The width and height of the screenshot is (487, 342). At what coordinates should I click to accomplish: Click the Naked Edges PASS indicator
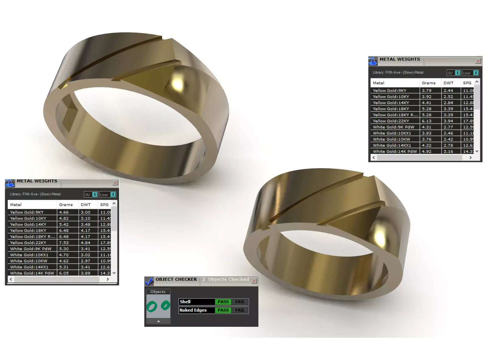[x=223, y=310]
